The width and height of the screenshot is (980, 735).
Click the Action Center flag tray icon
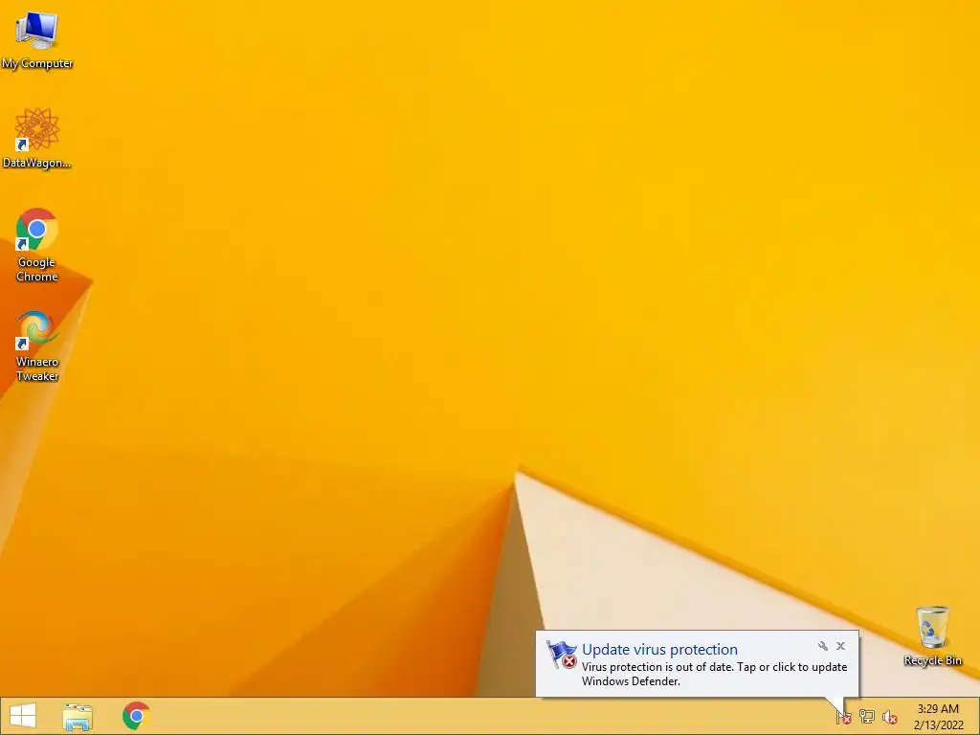[x=843, y=717]
